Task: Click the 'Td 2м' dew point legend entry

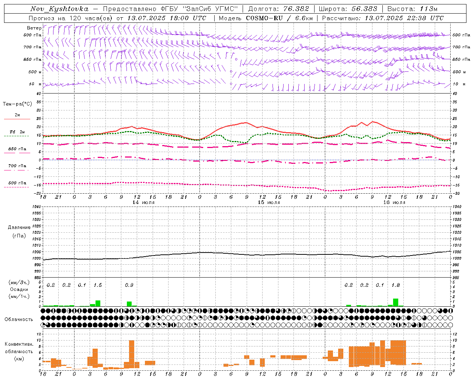Action: 17,132
